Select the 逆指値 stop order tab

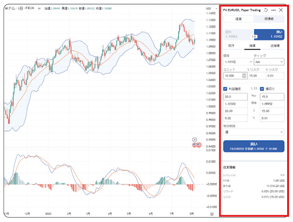(274, 45)
